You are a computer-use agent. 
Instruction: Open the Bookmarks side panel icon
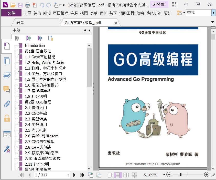click(7, 46)
